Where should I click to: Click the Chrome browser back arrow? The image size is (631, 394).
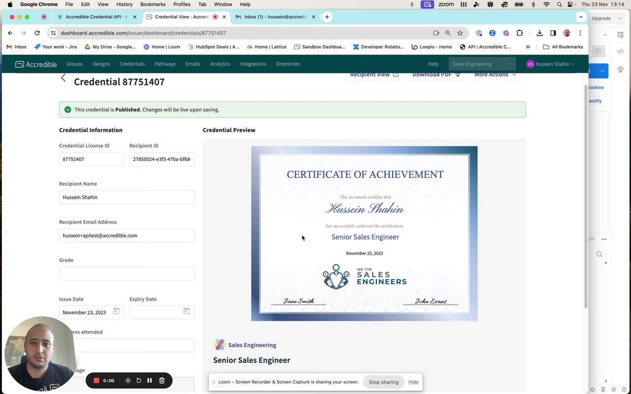point(10,33)
